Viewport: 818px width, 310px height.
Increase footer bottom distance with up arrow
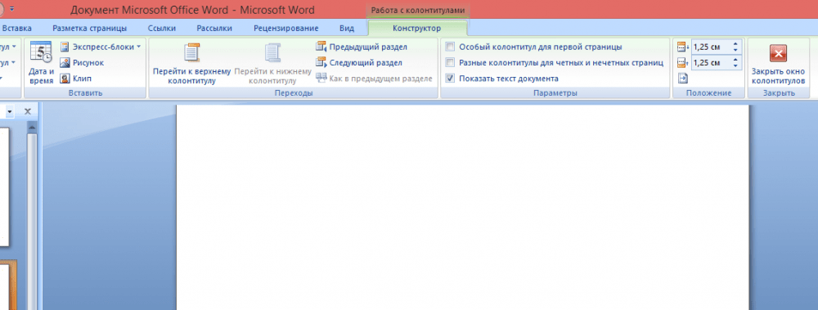pos(735,60)
